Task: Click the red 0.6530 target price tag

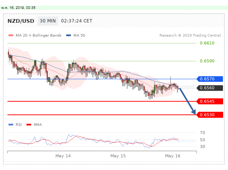Action: point(210,115)
